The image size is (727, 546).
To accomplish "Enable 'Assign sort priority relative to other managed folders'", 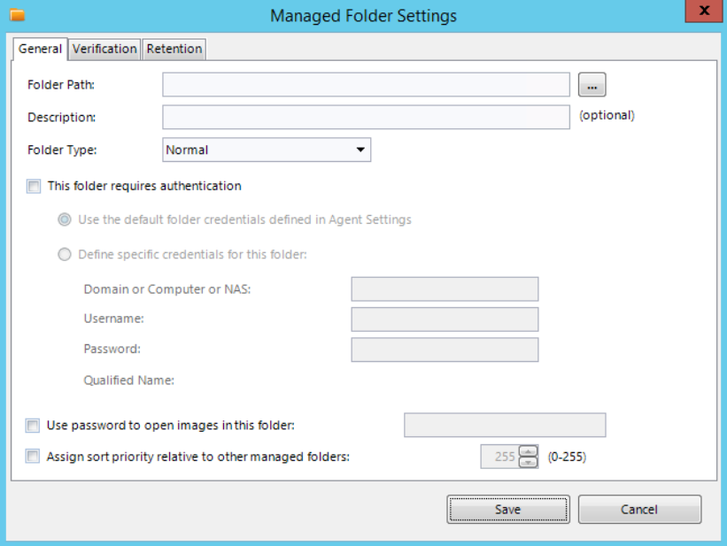I will click(33, 456).
